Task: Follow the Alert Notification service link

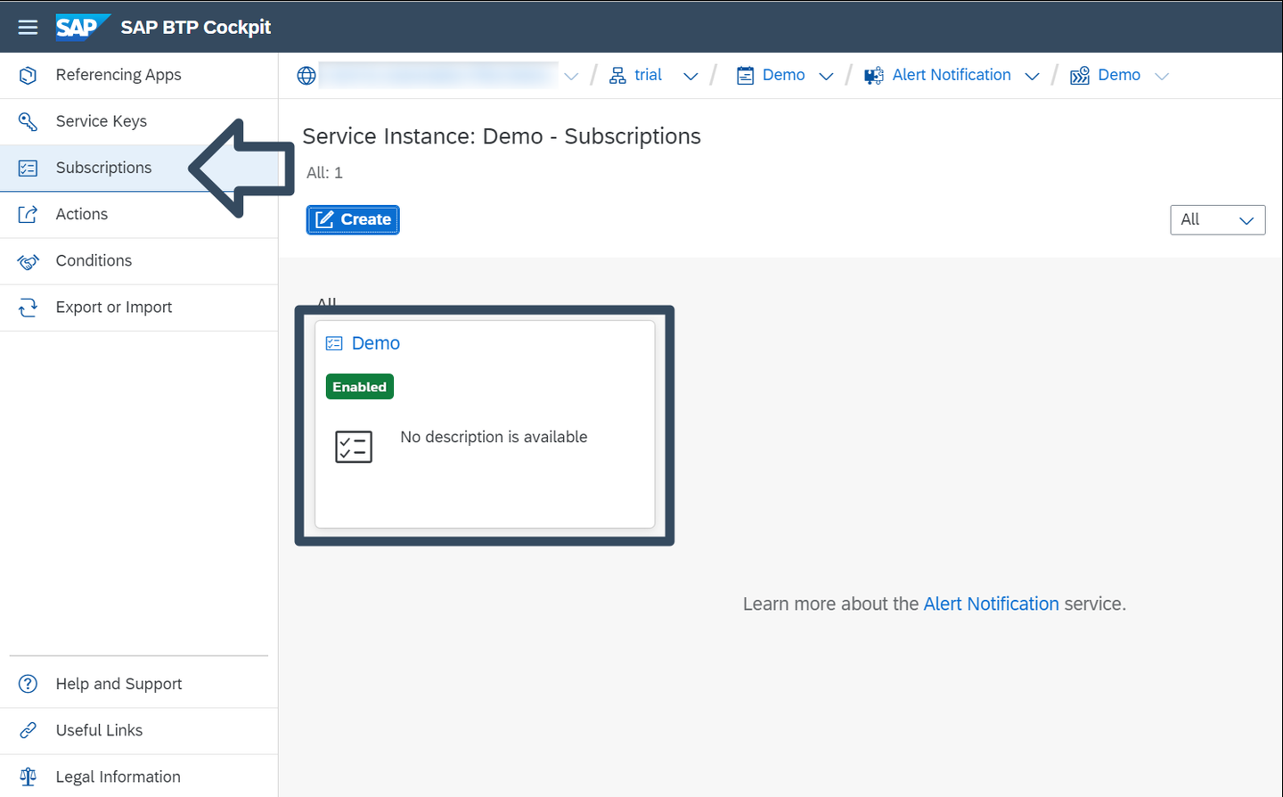Action: click(x=991, y=604)
